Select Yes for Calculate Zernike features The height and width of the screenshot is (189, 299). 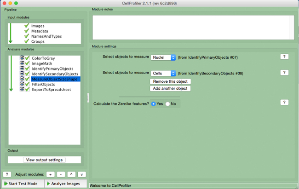pos(154,104)
